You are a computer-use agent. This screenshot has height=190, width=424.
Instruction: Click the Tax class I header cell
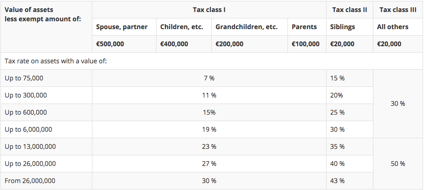[x=209, y=10]
